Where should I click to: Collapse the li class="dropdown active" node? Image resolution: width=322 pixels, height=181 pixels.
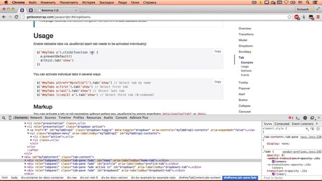[x=26, y=127]
